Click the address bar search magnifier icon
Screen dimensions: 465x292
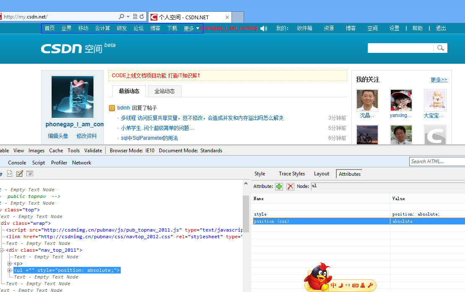[121, 17]
